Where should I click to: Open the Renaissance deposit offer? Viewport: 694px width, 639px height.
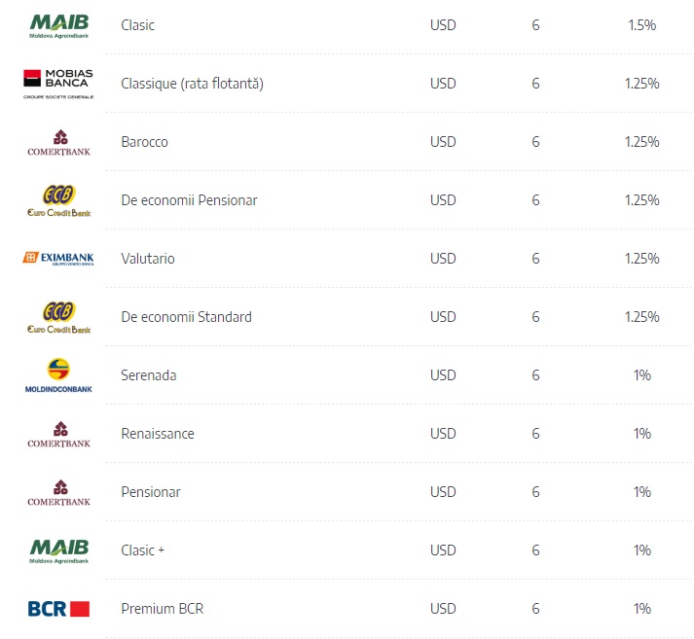click(158, 434)
